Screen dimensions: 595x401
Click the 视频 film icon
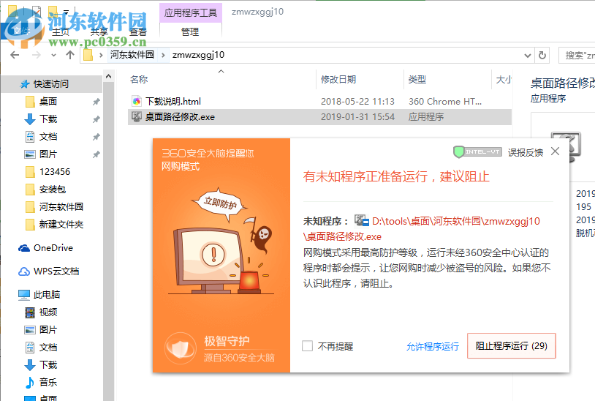(30, 312)
